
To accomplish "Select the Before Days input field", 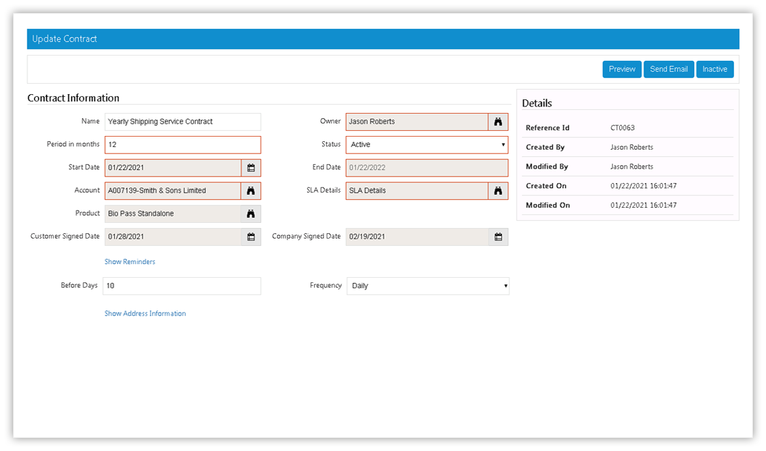I will (182, 286).
